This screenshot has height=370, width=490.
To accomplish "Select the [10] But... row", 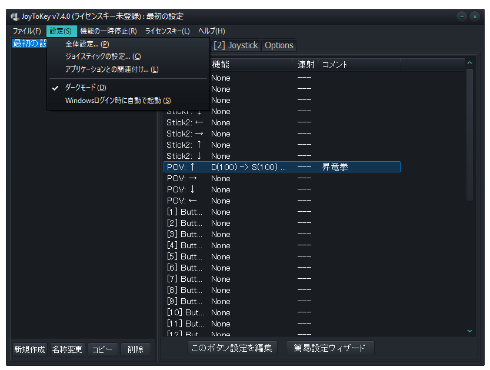I will 282,313.
